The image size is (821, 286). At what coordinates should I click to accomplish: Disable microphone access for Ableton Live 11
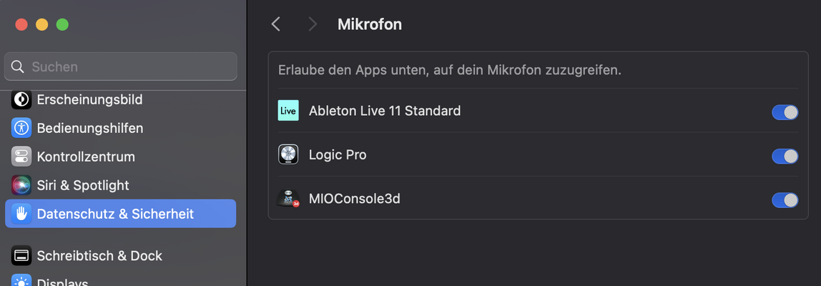point(785,112)
